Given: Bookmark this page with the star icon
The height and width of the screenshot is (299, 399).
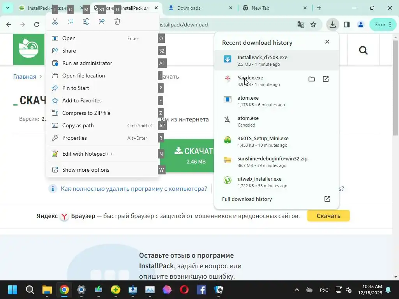Looking at the screenshot, I should click(x=313, y=25).
